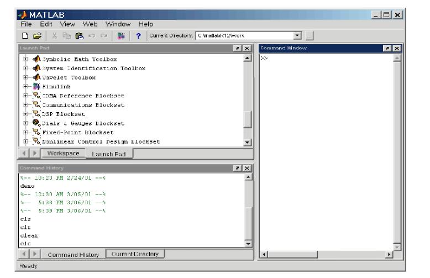
Task: Click the CDMA Reference Blockset icon
Action: coord(36,96)
